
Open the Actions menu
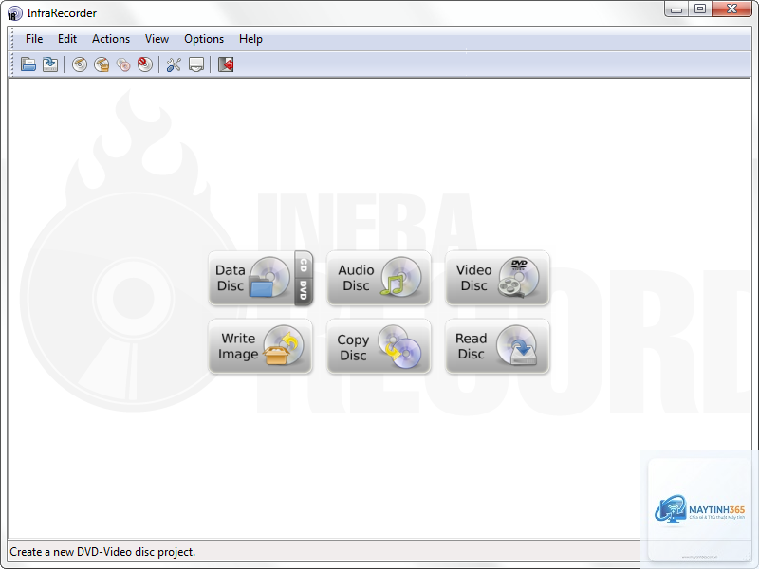(x=111, y=39)
